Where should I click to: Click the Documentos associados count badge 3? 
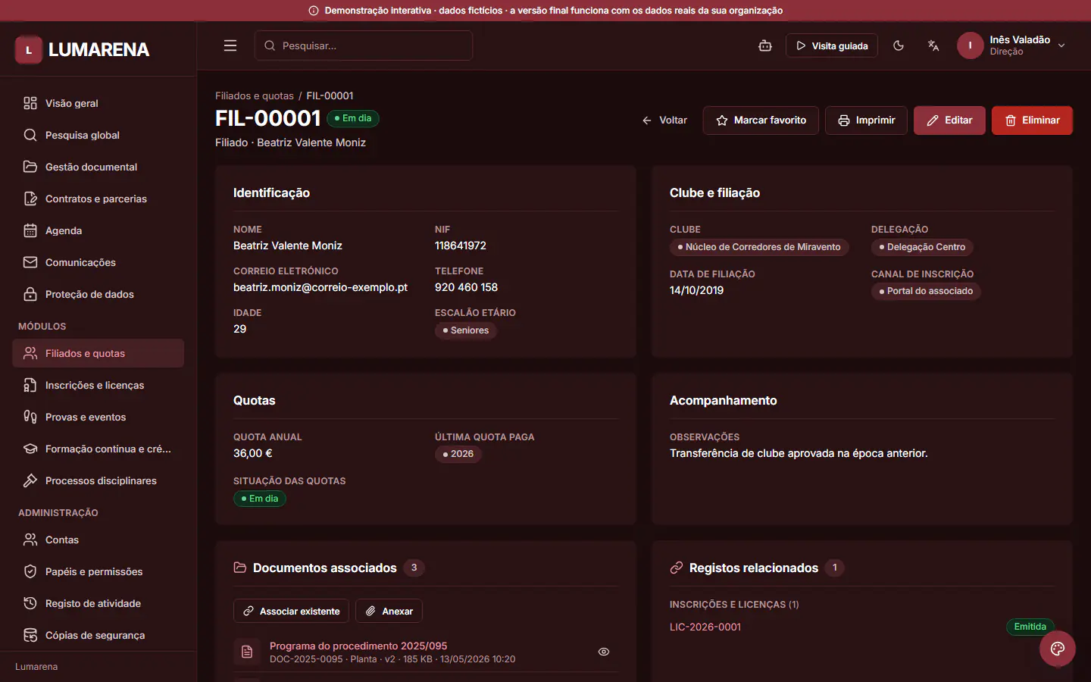coord(414,568)
